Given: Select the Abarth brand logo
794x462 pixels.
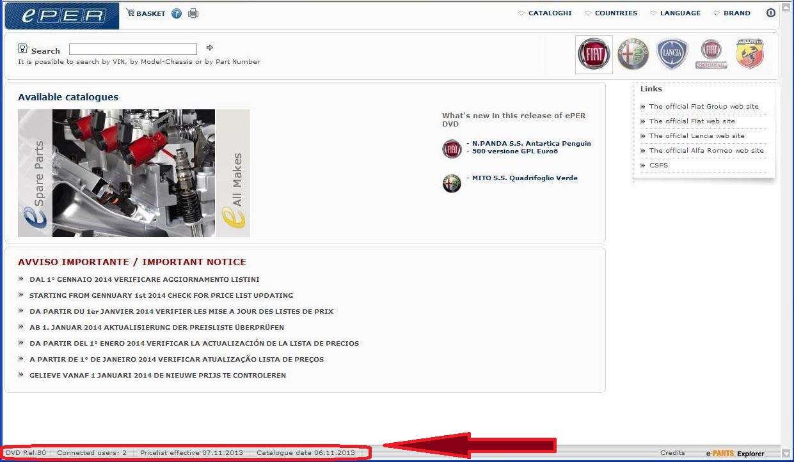Looking at the screenshot, I should click(750, 54).
